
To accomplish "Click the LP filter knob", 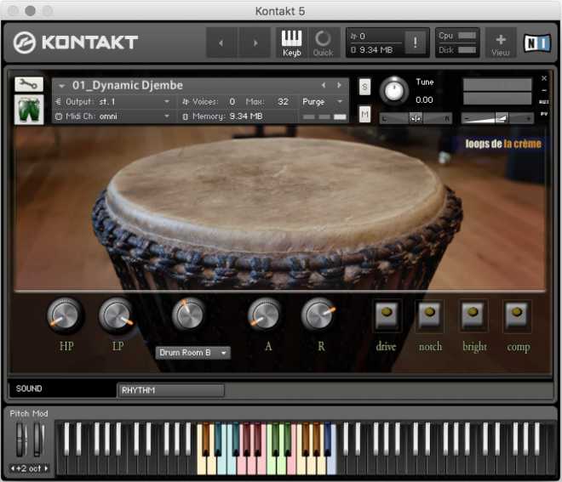I will [117, 315].
